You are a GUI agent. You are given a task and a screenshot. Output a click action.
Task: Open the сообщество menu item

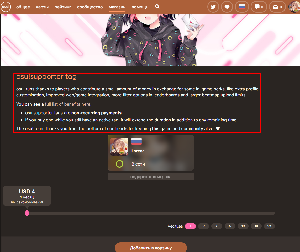click(x=90, y=7)
